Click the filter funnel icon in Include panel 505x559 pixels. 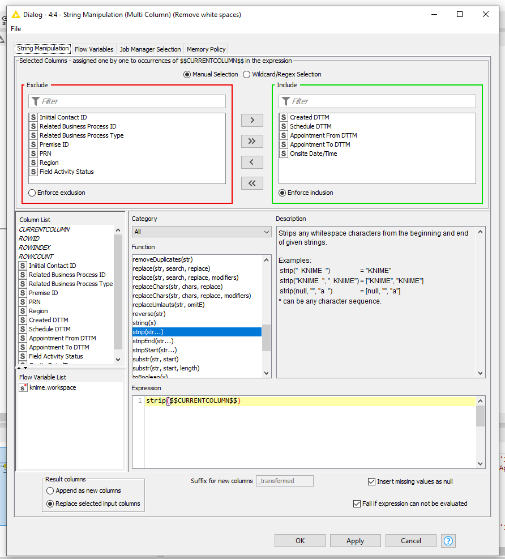coord(286,101)
